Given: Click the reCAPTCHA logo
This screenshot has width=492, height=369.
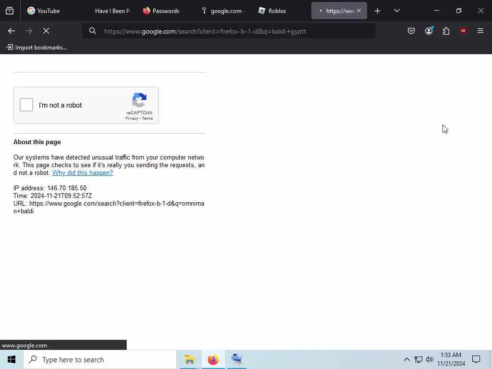Looking at the screenshot, I should pyautogui.click(x=139, y=100).
